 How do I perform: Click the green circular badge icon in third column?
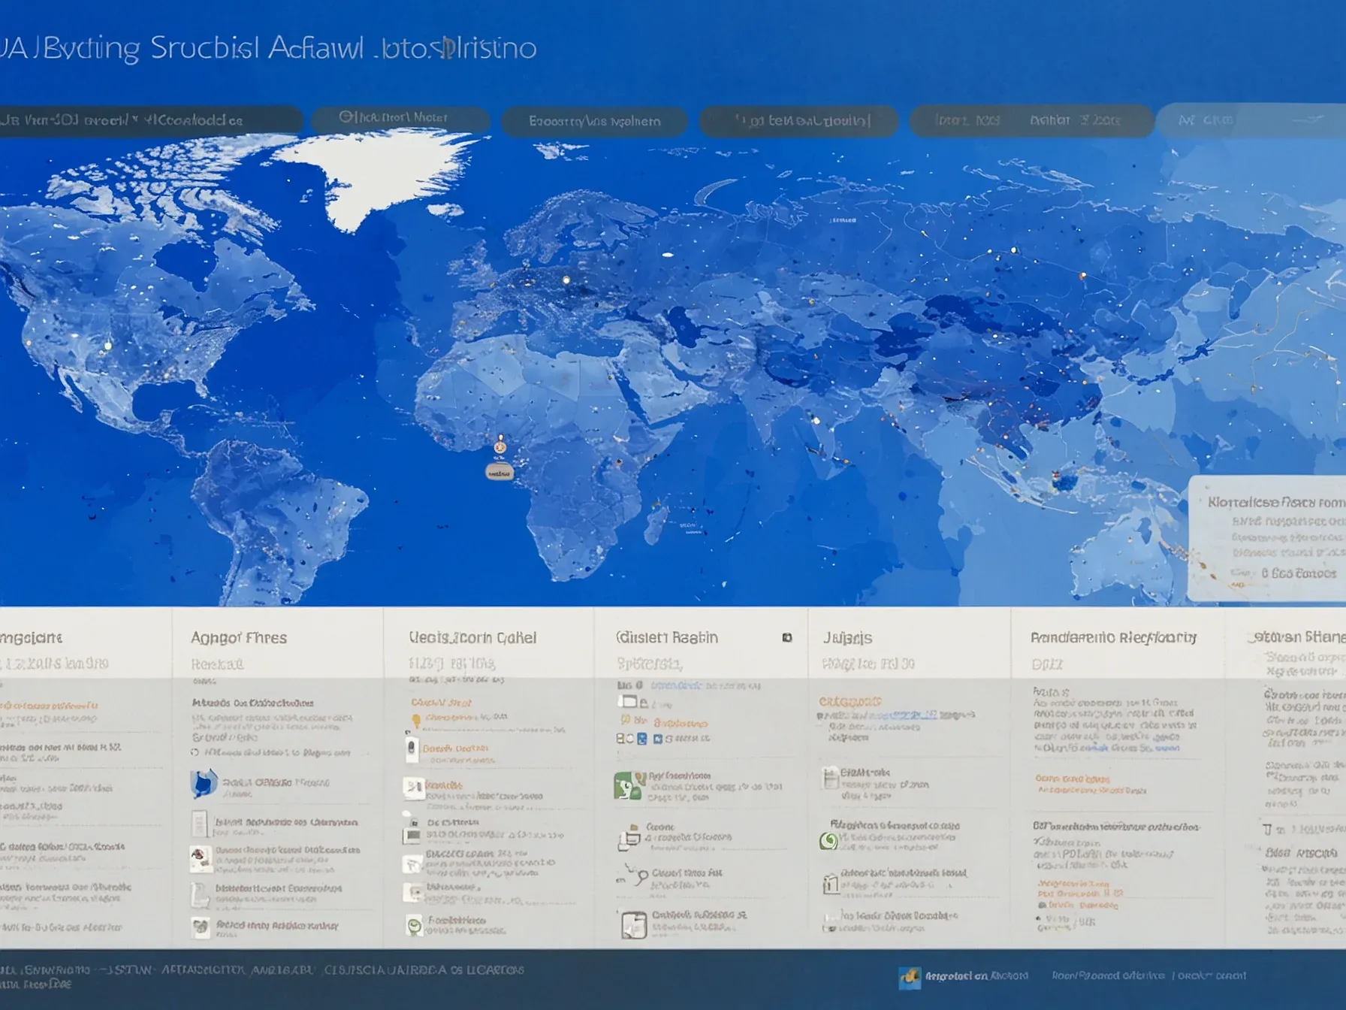[414, 925]
